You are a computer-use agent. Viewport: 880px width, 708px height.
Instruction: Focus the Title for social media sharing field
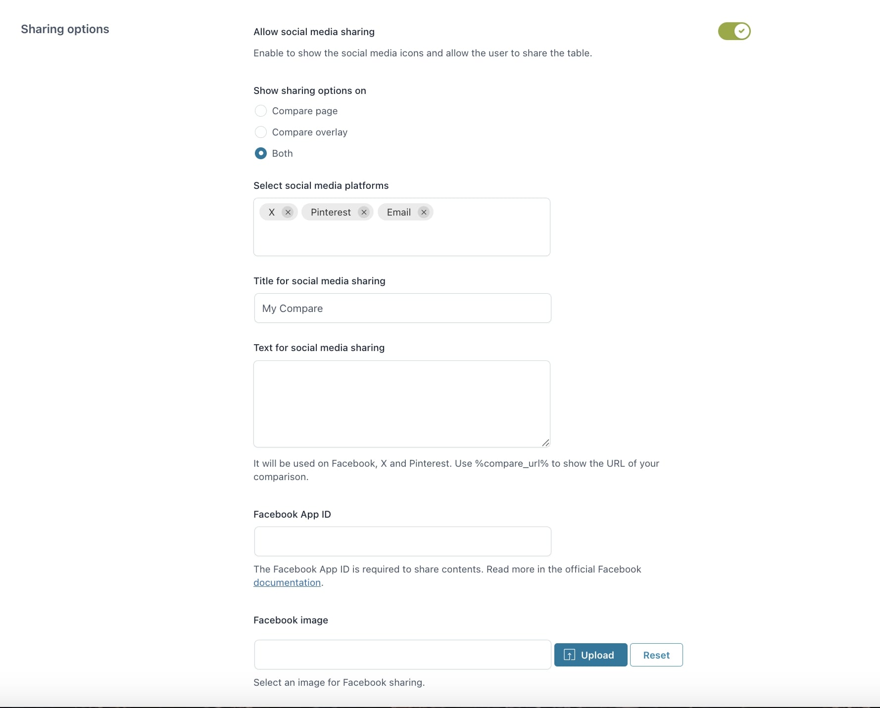click(x=402, y=308)
